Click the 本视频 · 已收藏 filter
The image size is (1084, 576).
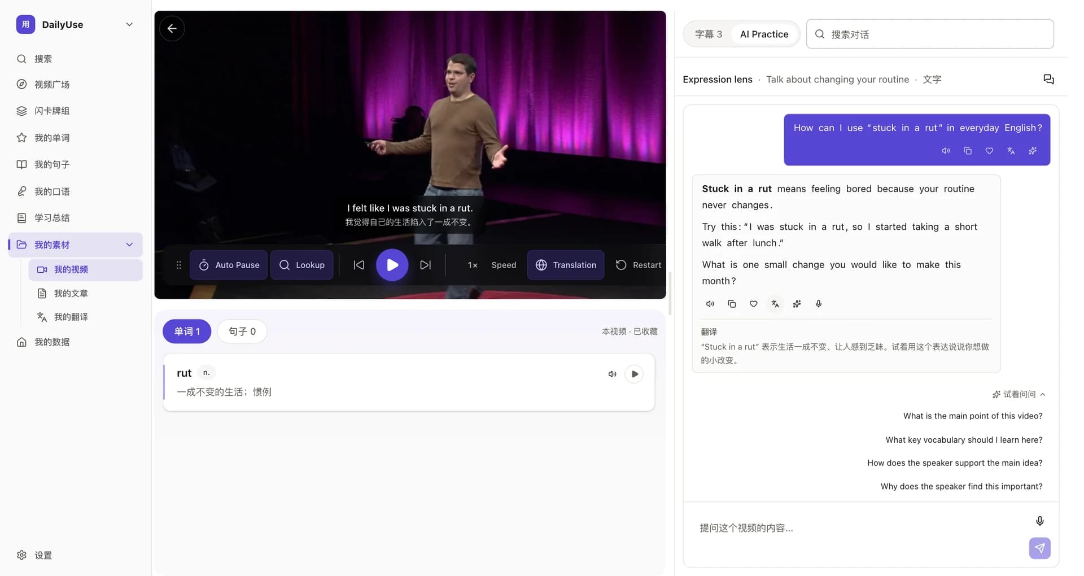(x=630, y=331)
